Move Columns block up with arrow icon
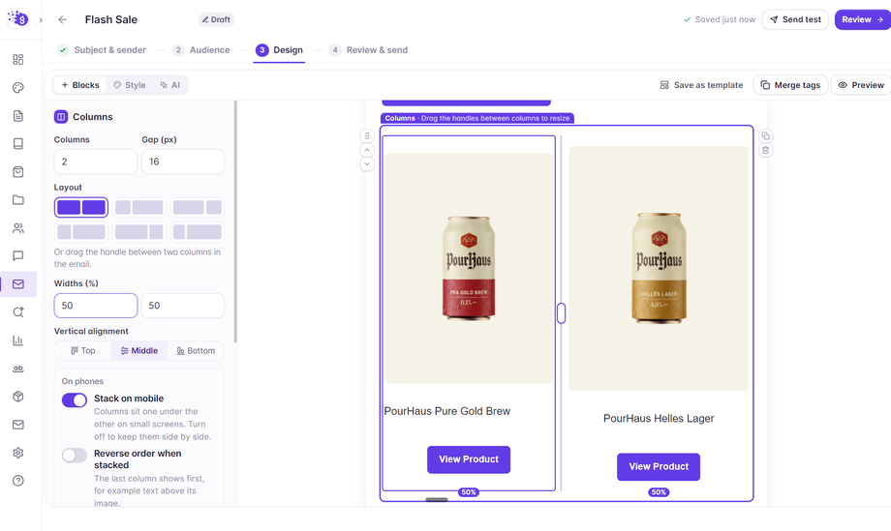891x531 pixels. point(367,150)
